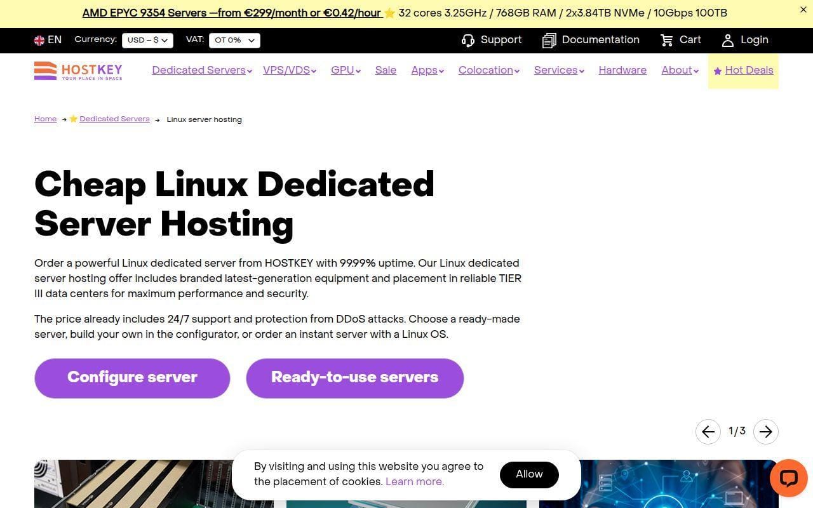Click the Support headset icon
This screenshot has width=813, height=508.
click(468, 41)
